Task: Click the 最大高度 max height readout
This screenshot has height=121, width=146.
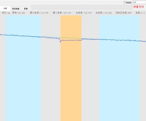Action: coord(39,13)
